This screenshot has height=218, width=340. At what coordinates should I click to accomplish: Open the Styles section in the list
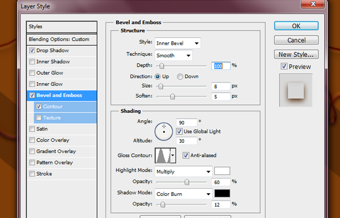(x=62, y=27)
